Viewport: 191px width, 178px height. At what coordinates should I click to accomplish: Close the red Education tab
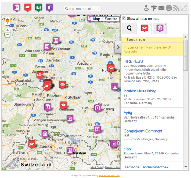click(x=150, y=24)
